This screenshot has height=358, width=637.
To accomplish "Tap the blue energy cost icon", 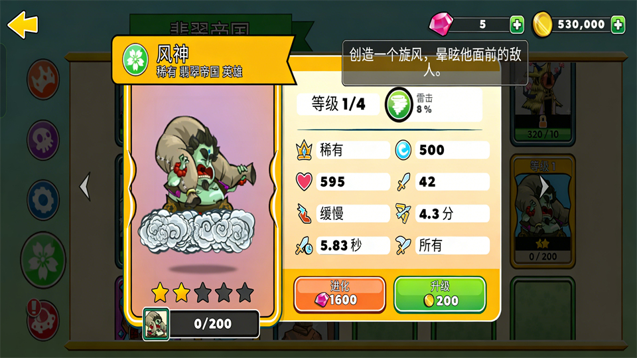I will pyautogui.click(x=403, y=150).
